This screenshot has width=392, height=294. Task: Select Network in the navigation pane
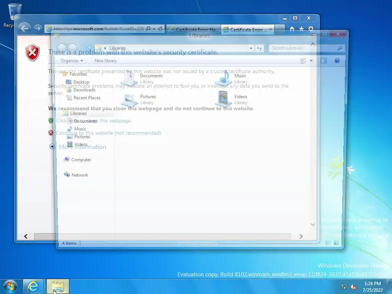[x=76, y=175]
